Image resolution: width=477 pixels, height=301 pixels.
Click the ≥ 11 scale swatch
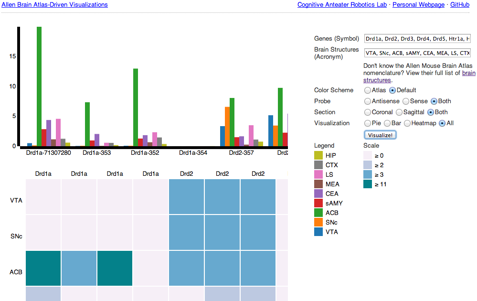[368, 184]
